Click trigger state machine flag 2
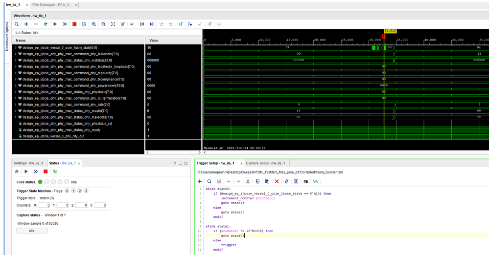Image resolution: width=489 pixels, height=255 pixels. [x=80, y=191]
